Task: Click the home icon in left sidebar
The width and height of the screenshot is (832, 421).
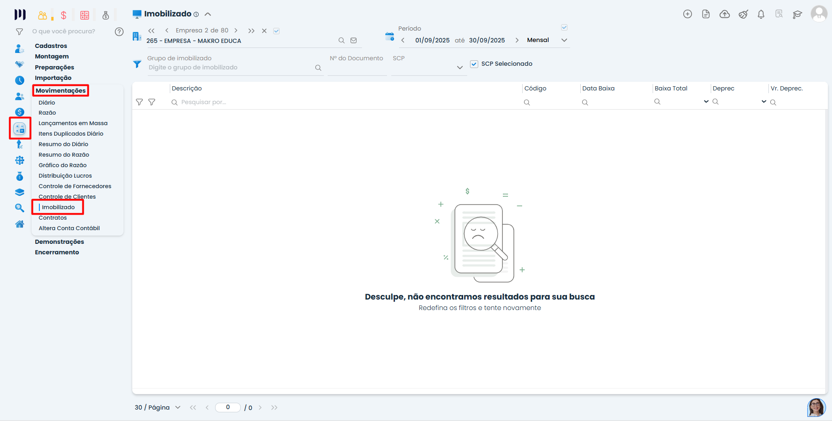Action: pos(19,224)
